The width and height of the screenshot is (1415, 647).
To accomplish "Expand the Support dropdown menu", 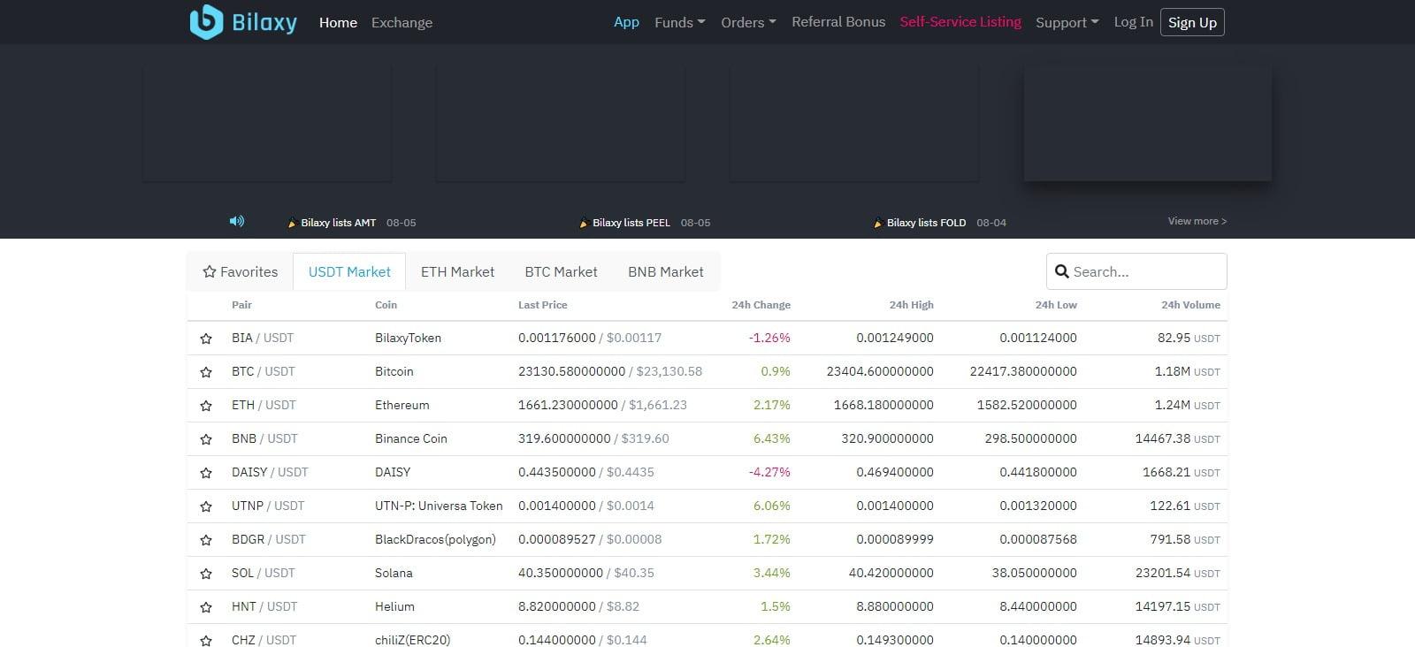I will click(1067, 22).
